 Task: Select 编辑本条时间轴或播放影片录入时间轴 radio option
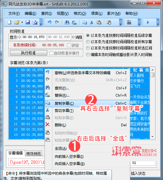click(88, 55)
